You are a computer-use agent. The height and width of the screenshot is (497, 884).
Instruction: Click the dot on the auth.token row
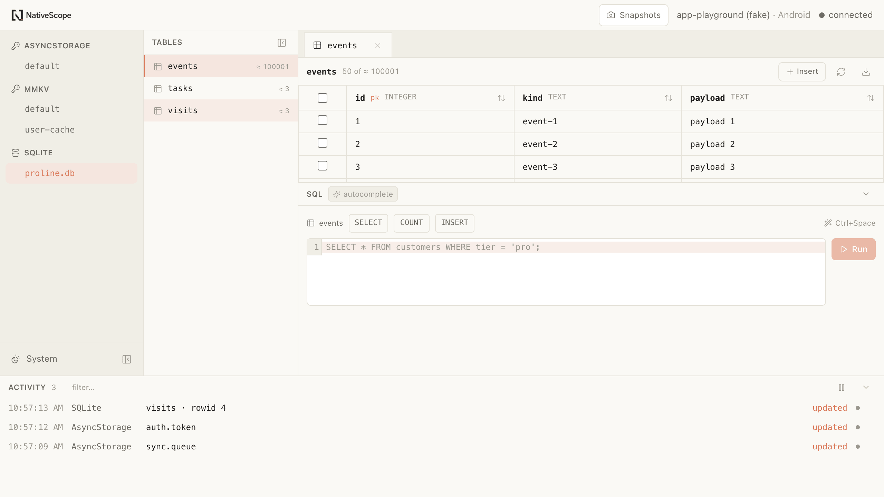pos(858,427)
